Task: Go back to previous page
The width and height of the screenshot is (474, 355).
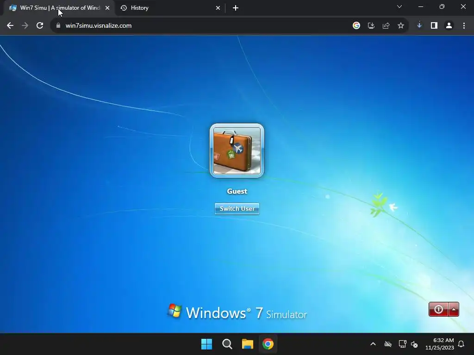Action: coord(10,26)
